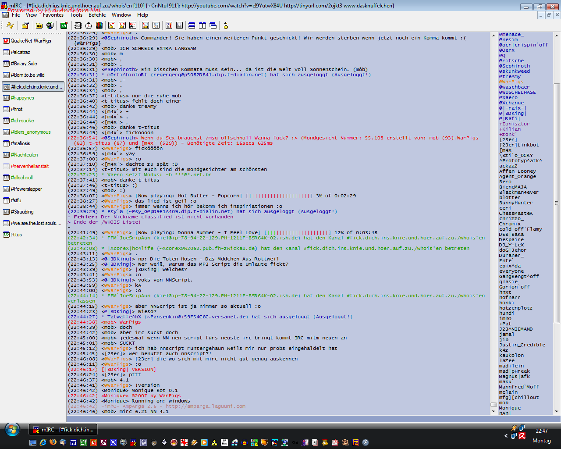Open the Befehle menu
The height and width of the screenshot is (449, 561).
point(97,15)
